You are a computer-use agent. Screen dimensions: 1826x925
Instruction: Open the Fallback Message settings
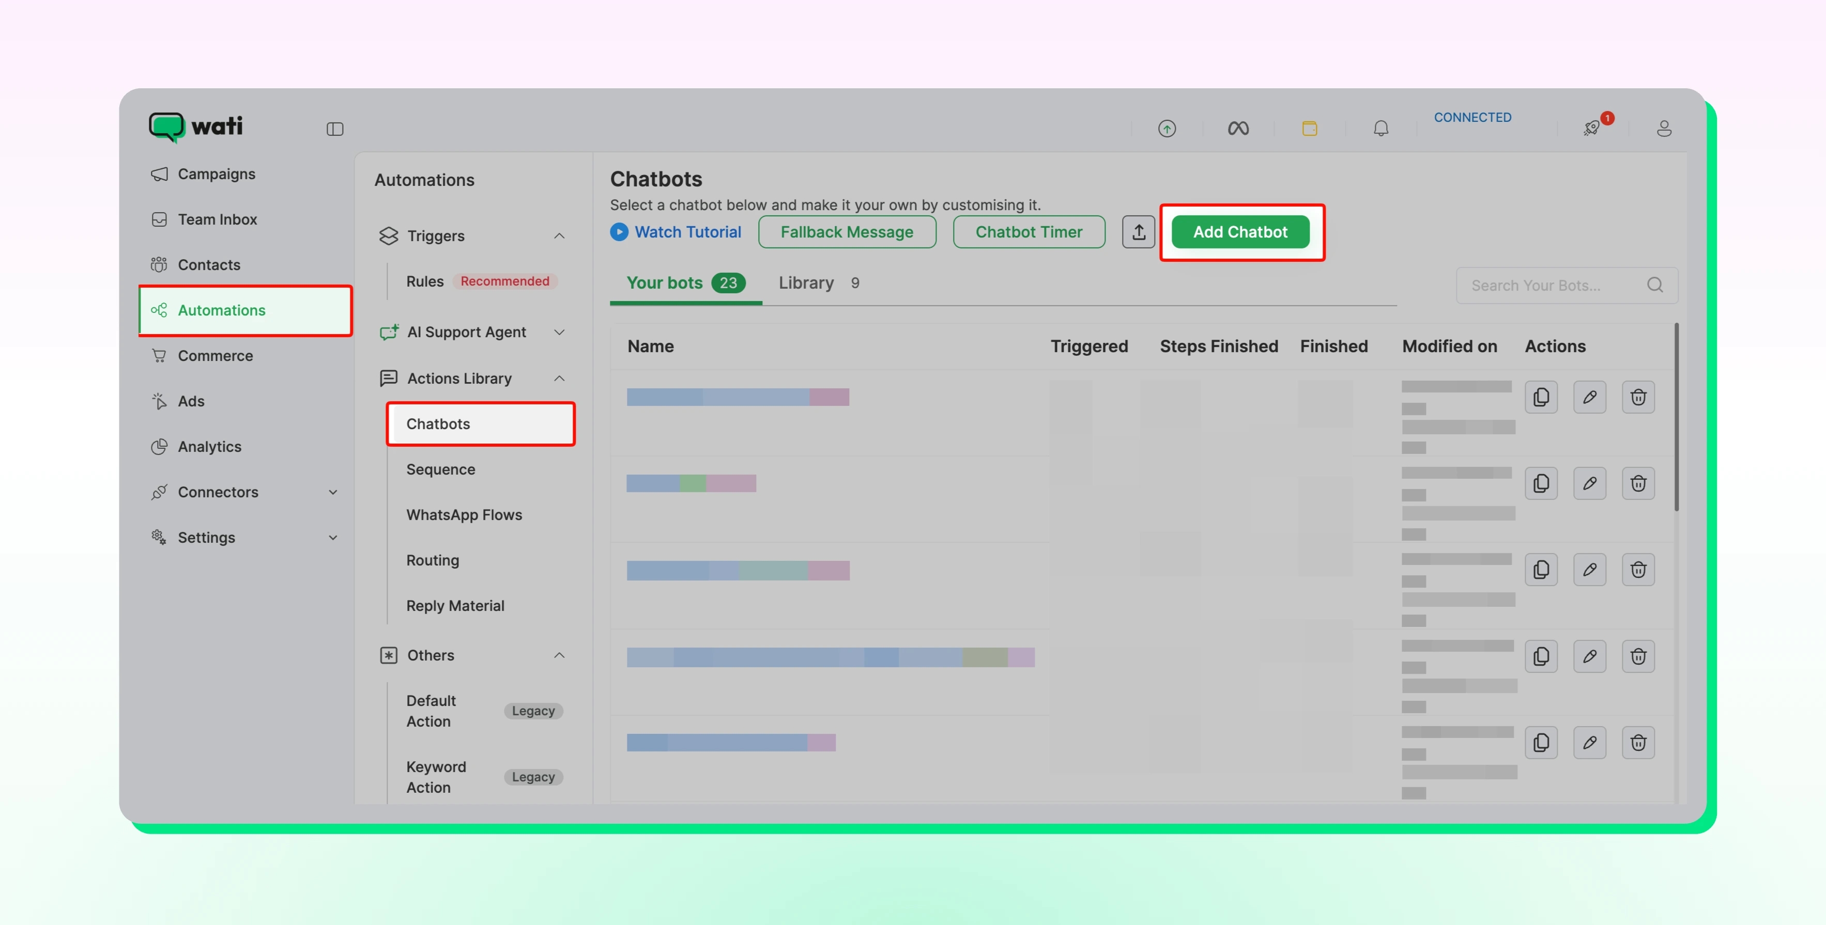tap(847, 231)
